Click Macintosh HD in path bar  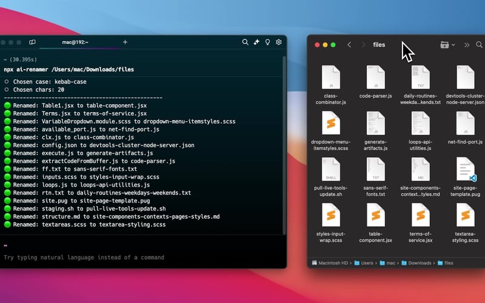tap(330, 263)
